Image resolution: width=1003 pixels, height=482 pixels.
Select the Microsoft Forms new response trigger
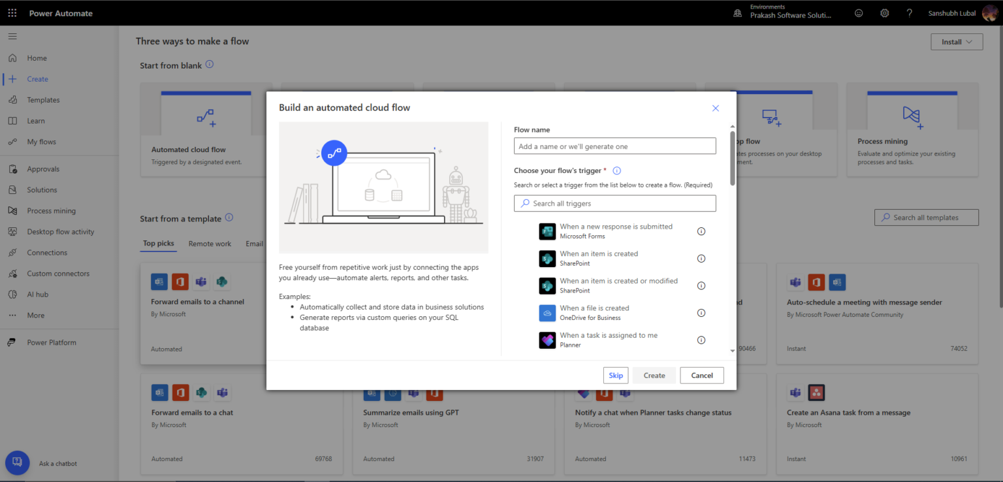click(x=615, y=231)
